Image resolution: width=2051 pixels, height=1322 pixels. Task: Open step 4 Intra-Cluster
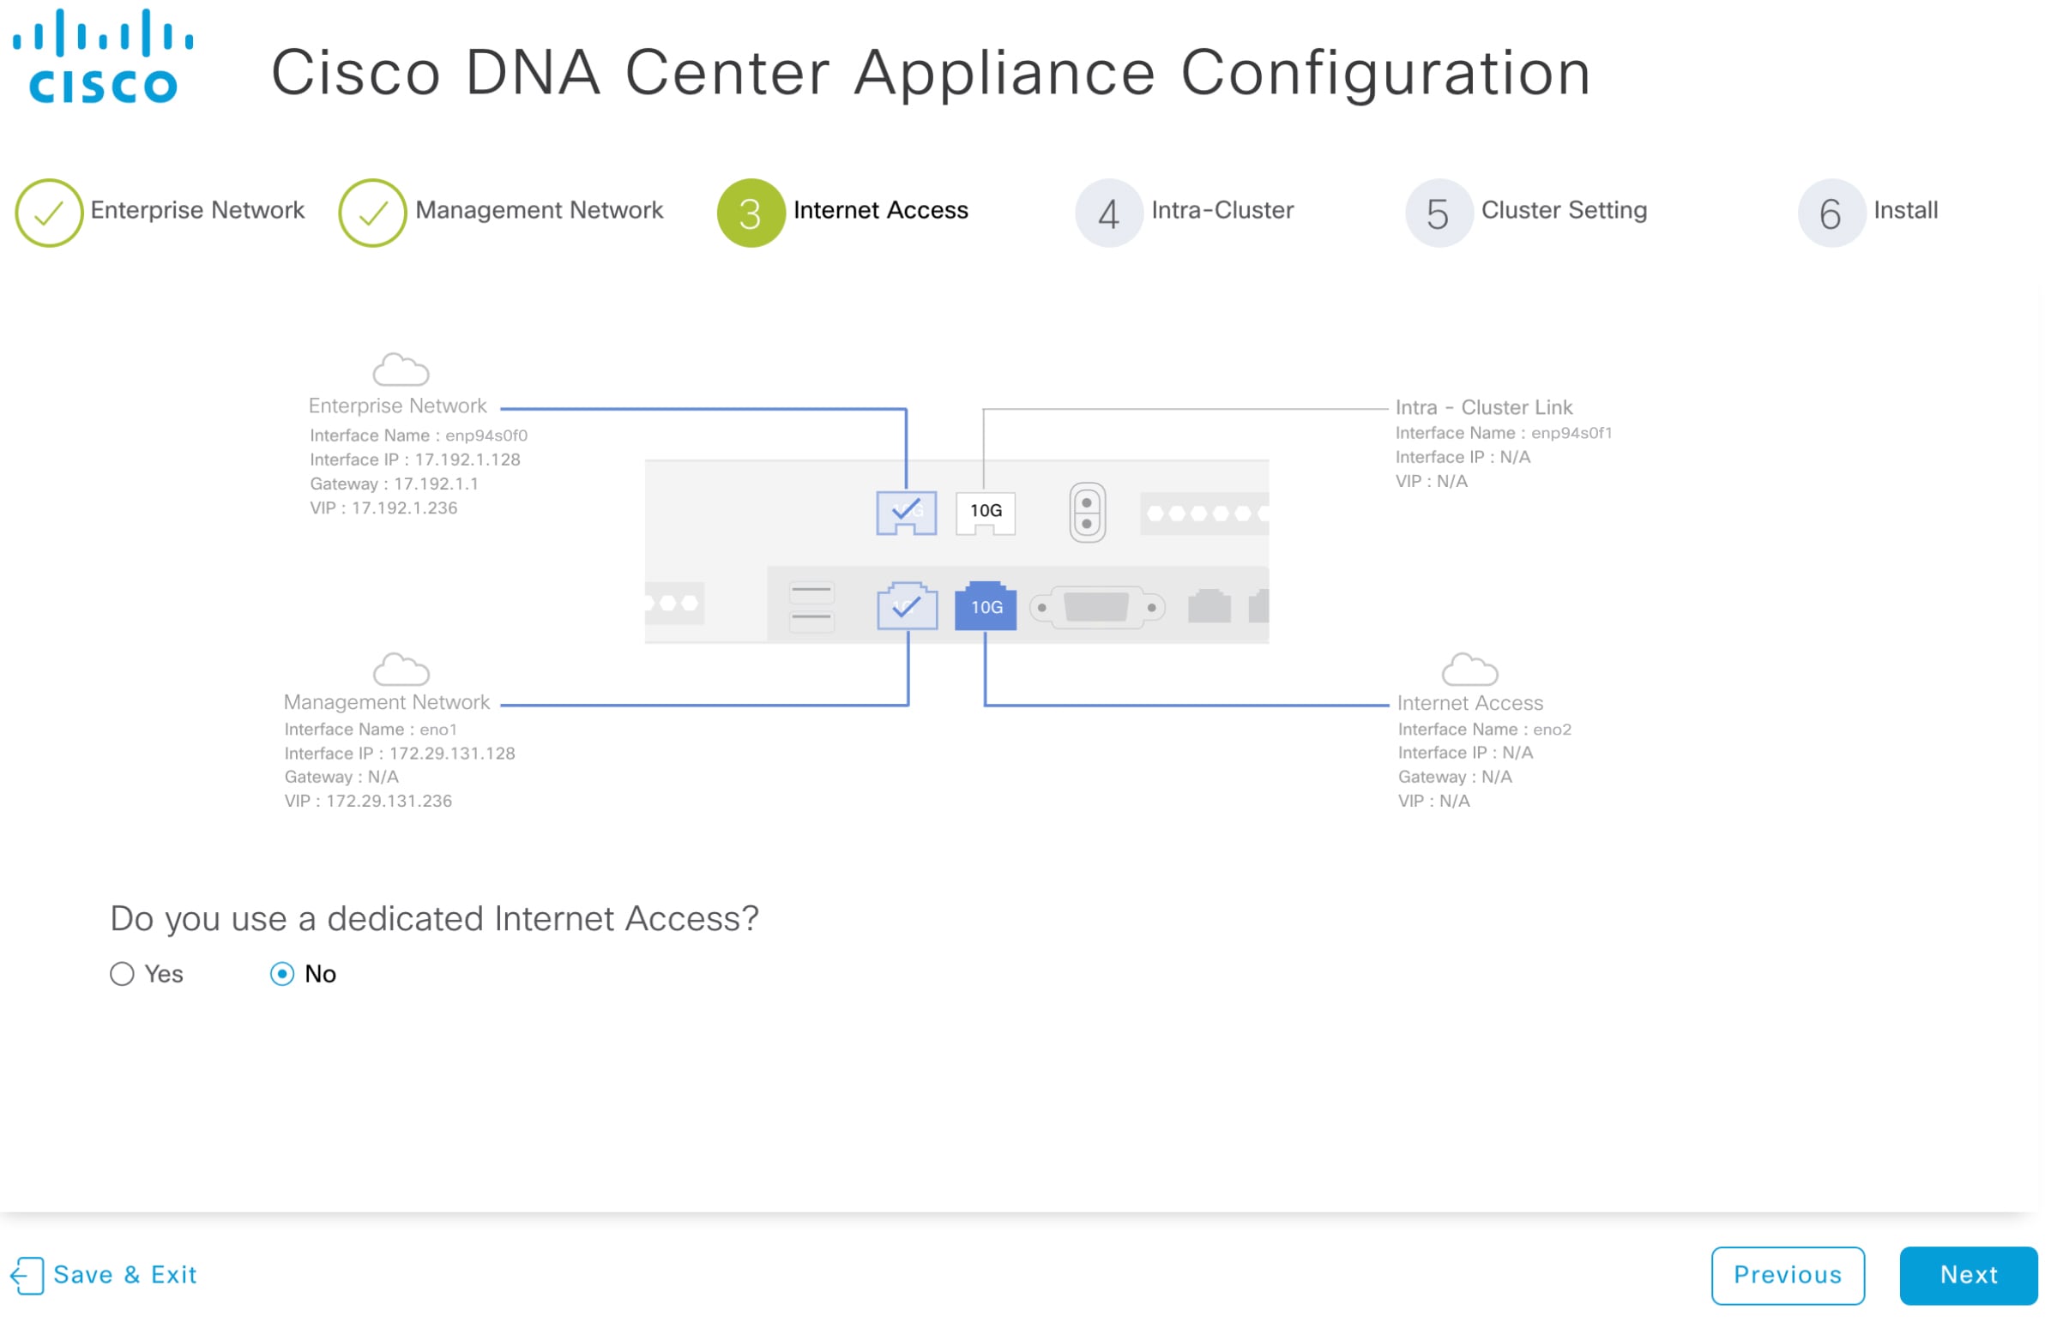1109,213
